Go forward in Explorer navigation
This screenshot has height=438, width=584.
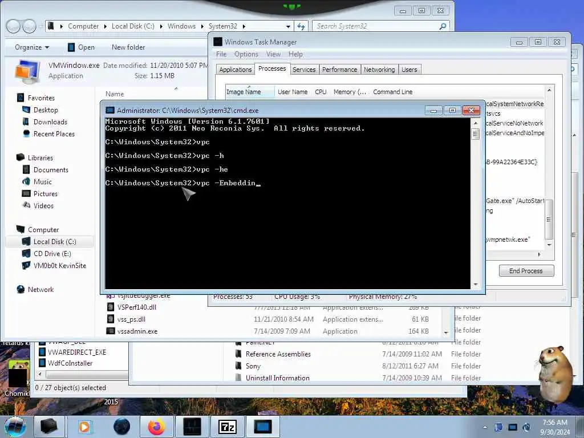pyautogui.click(x=29, y=26)
